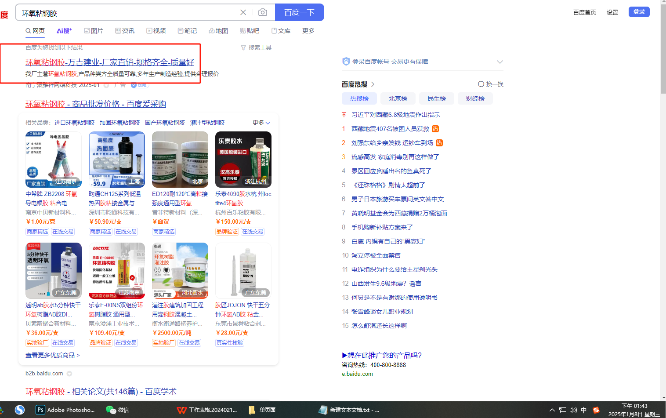Click the camera image search icon
Image resolution: width=666 pixels, height=418 pixels.
pos(262,12)
